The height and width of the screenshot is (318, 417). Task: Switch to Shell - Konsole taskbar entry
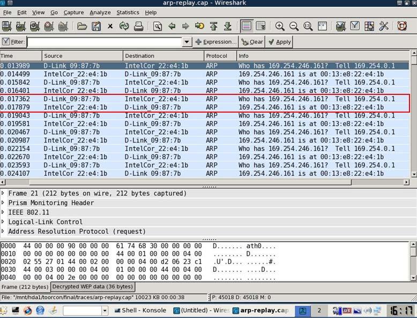(140, 310)
